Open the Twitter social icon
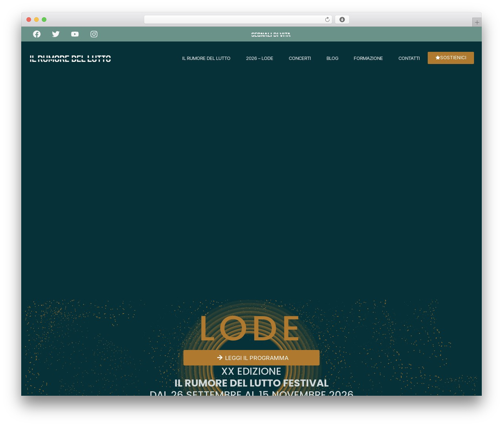The width and height of the screenshot is (503, 426). (x=56, y=34)
